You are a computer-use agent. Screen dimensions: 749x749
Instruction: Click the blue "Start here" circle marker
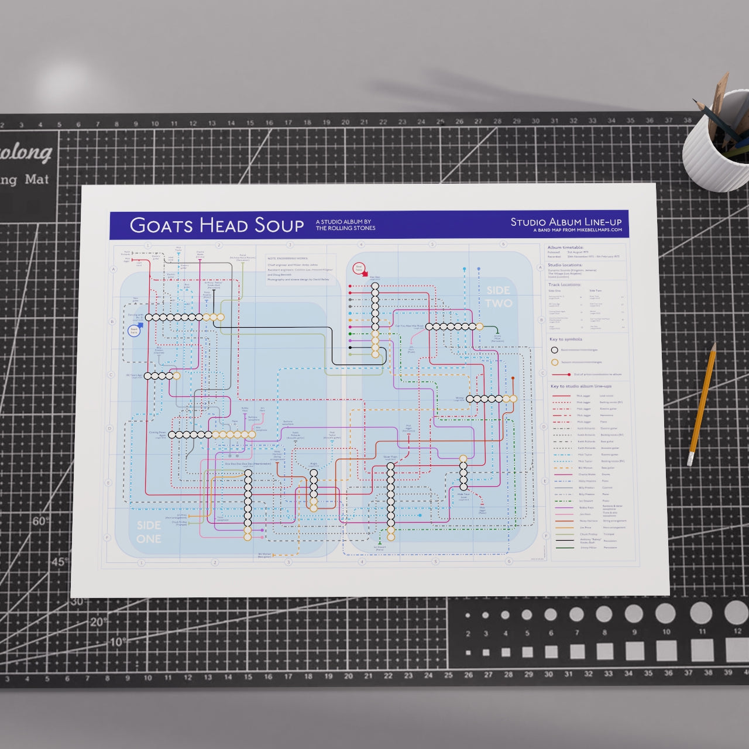[134, 331]
